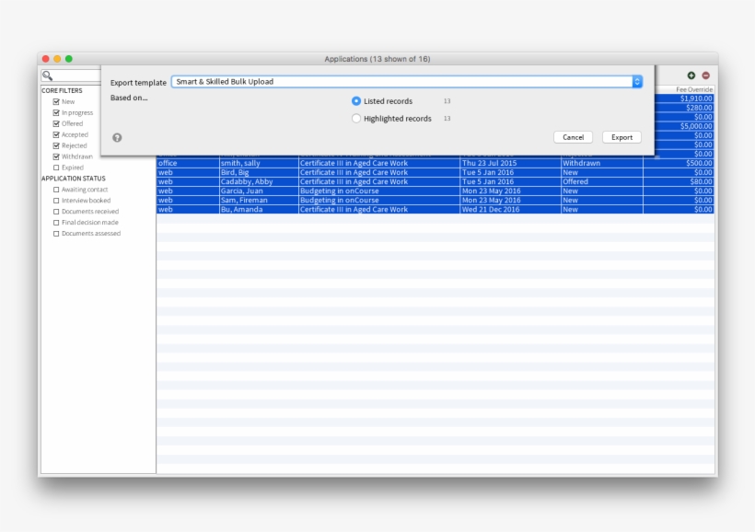The image size is (755, 532).
Task: Enable the Expired filter checkbox
Action: tap(56, 167)
